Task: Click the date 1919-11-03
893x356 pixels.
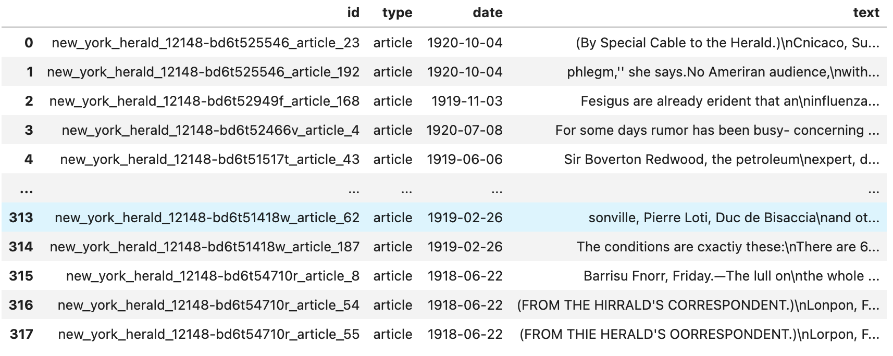Action: (x=467, y=101)
